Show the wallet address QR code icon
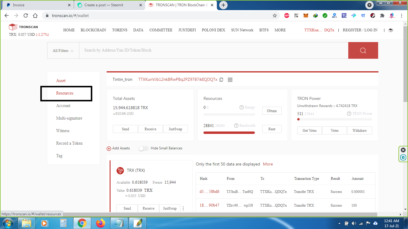The width and height of the screenshot is (408, 229). (x=230, y=80)
